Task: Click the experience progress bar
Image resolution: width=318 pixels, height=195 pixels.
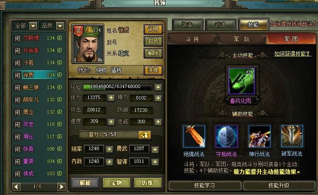Action: (117, 87)
